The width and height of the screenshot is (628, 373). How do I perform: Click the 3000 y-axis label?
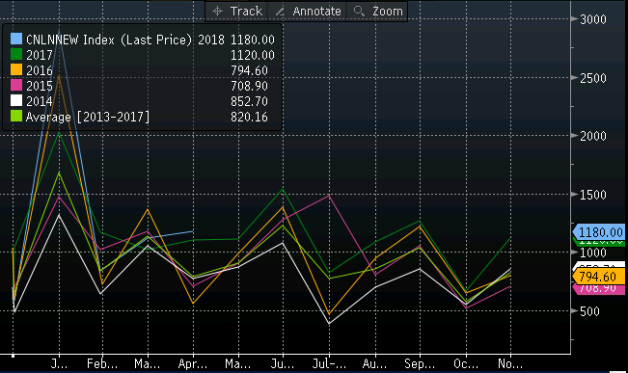coord(593,19)
